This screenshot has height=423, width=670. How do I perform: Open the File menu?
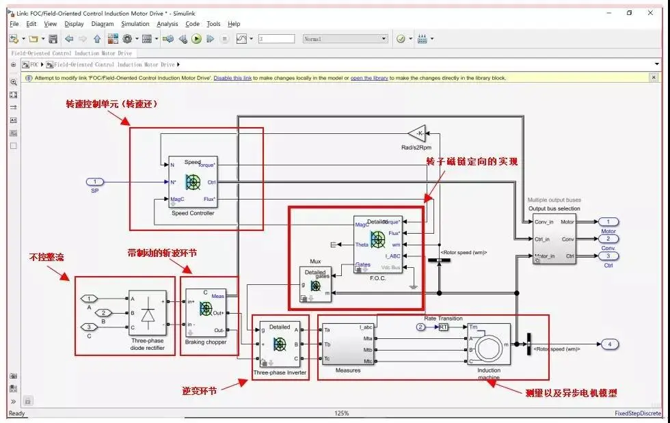(14, 24)
